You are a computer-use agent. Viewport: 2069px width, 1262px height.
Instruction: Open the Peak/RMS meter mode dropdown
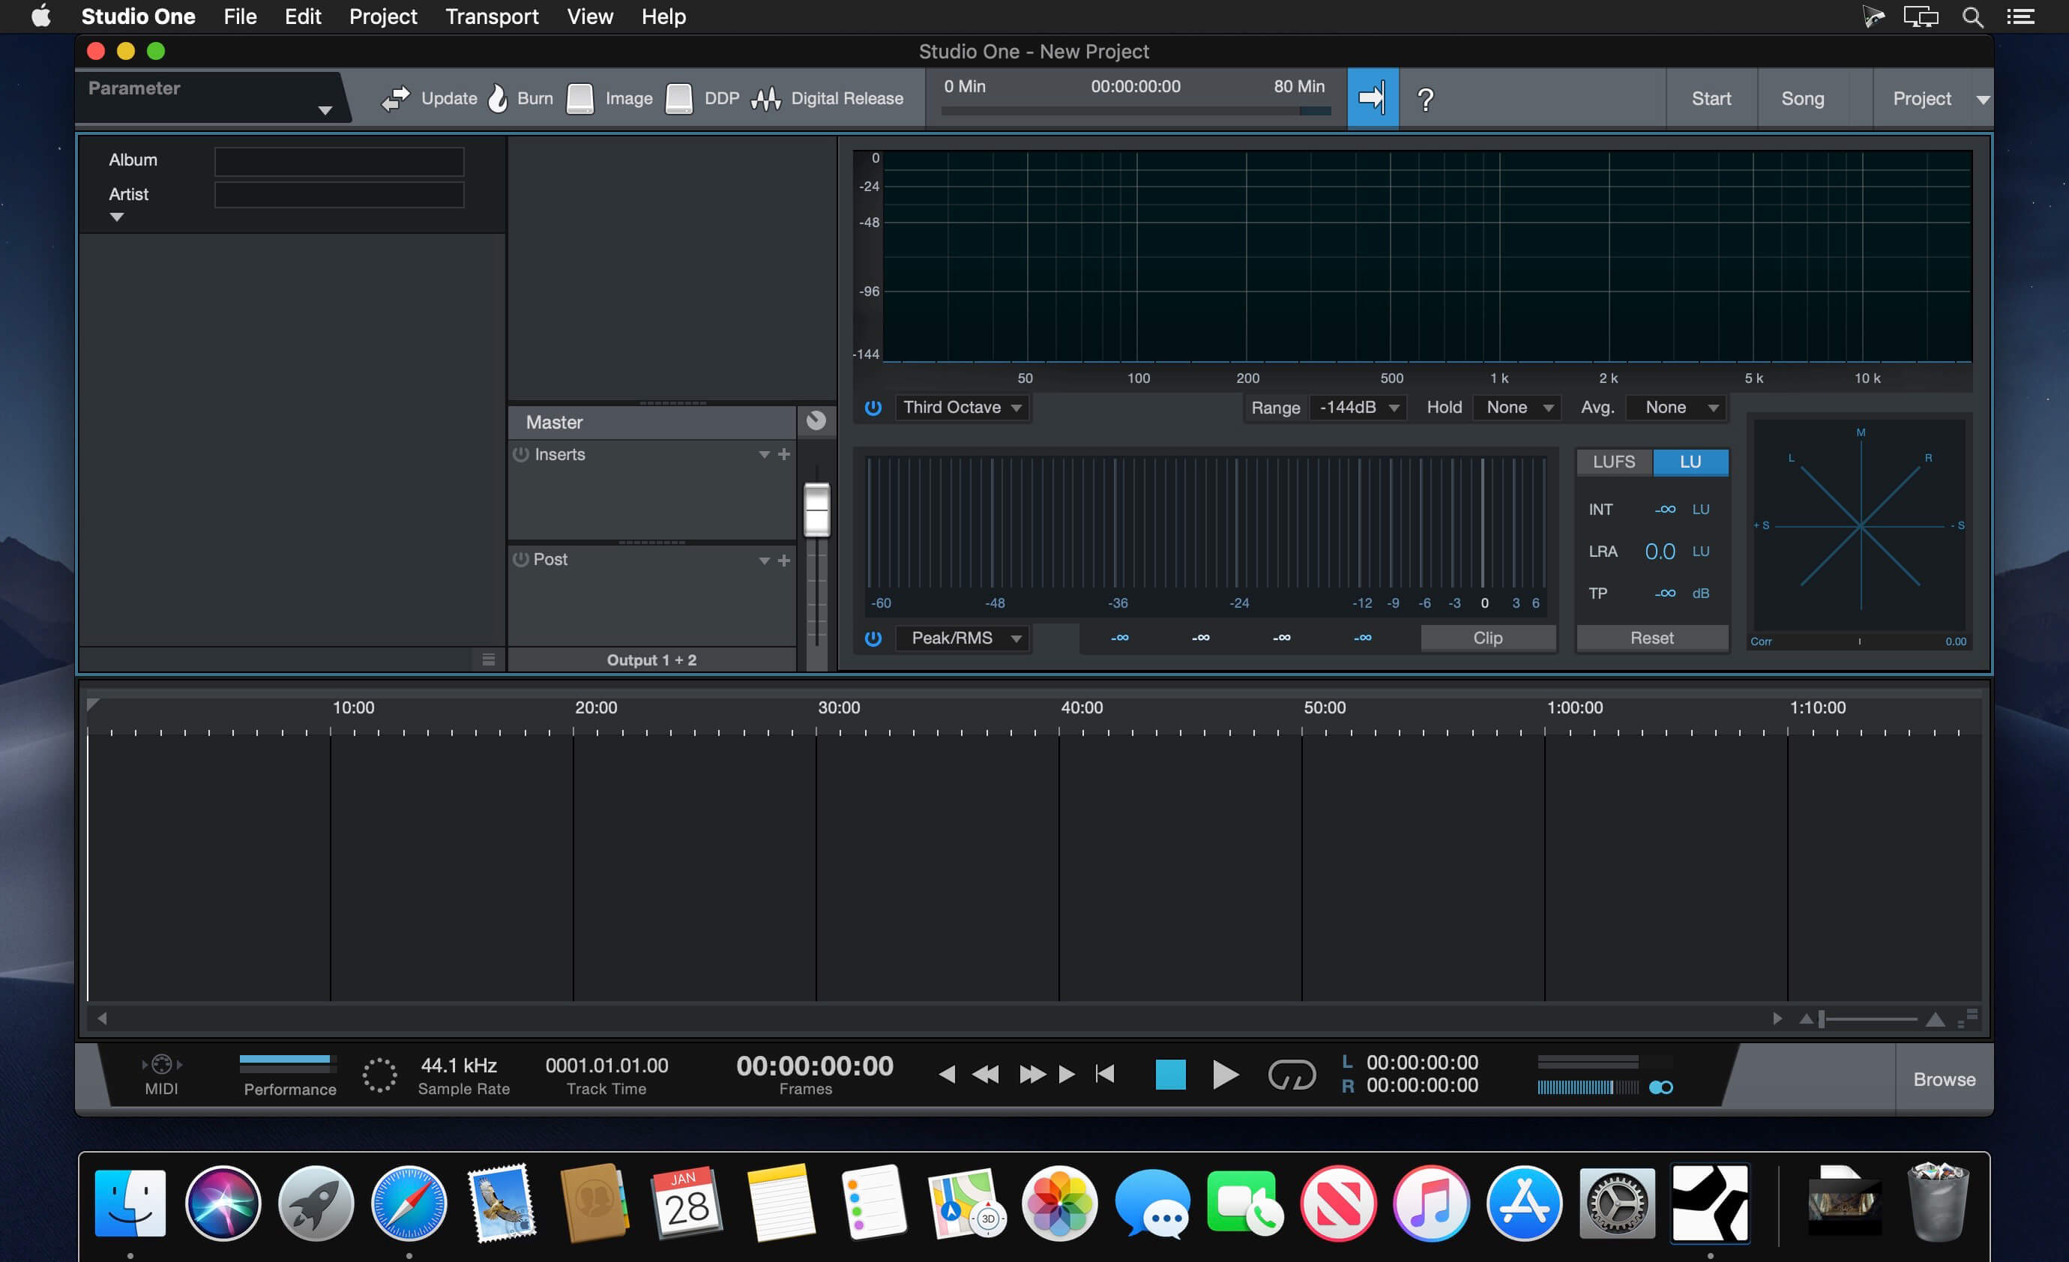click(x=963, y=638)
